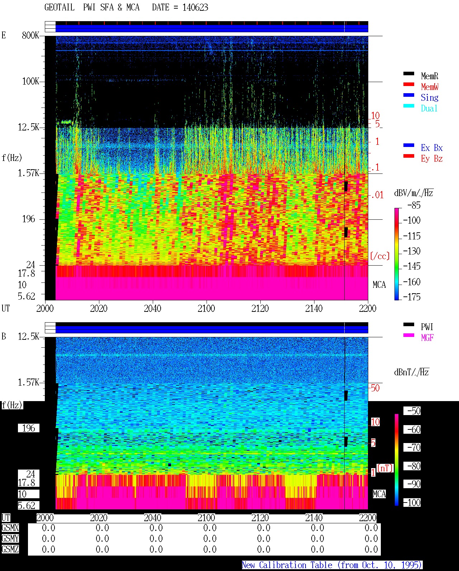Image resolution: width=459 pixels, height=571 pixels.
Task: Click the dBV/m/√Hz unit label
Action: (414, 193)
